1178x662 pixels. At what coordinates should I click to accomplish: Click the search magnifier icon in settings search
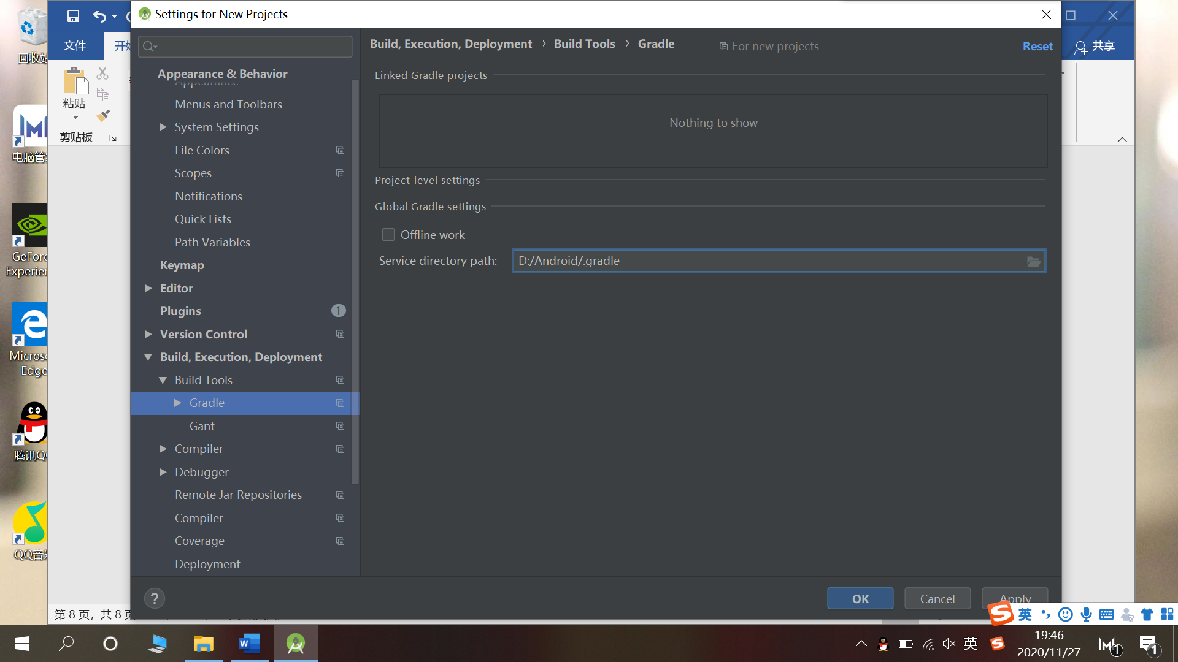(149, 47)
